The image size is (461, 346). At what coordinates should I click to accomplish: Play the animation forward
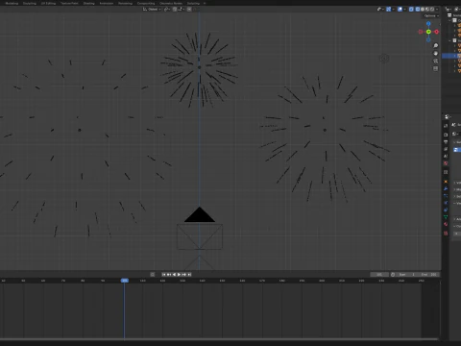[179, 275]
